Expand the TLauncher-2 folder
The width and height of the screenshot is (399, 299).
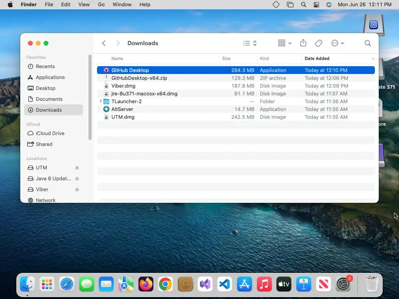pos(101,101)
